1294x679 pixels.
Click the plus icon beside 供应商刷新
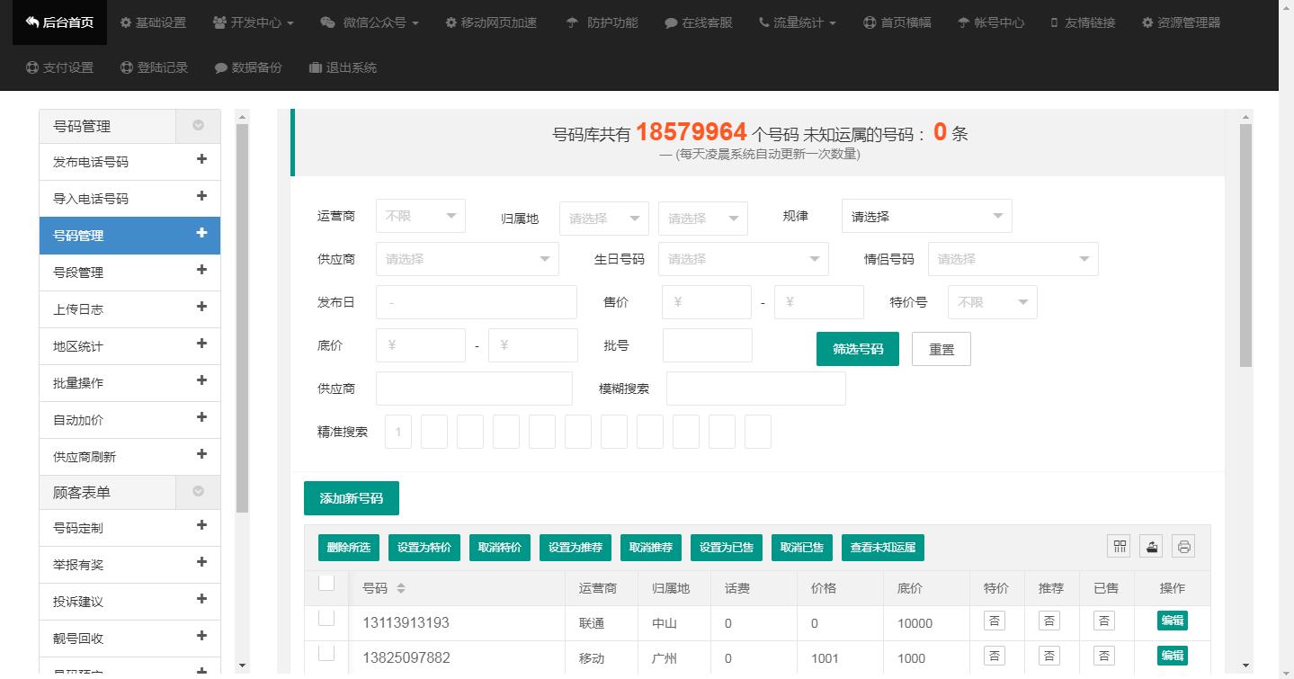pyautogui.click(x=201, y=454)
